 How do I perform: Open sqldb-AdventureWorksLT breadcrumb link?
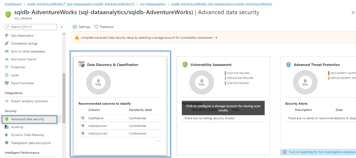[x=81, y=4]
